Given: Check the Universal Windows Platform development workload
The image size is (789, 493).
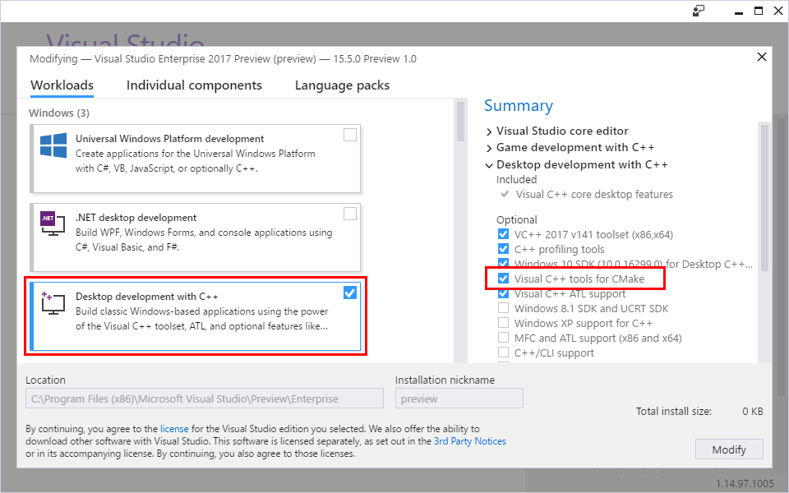Looking at the screenshot, I should point(350,135).
